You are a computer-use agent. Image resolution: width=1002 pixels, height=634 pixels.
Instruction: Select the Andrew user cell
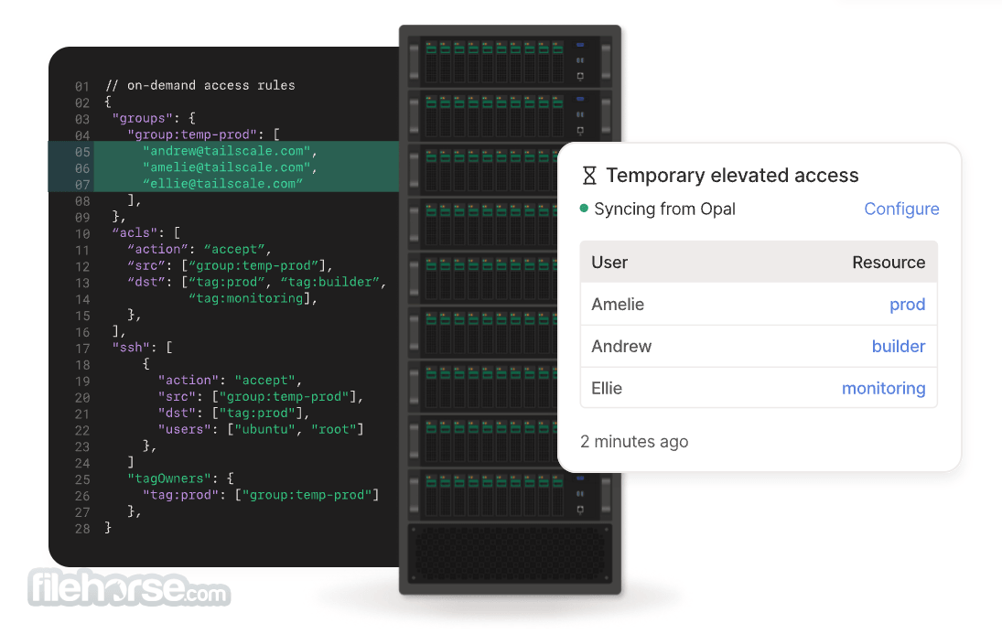pos(621,347)
